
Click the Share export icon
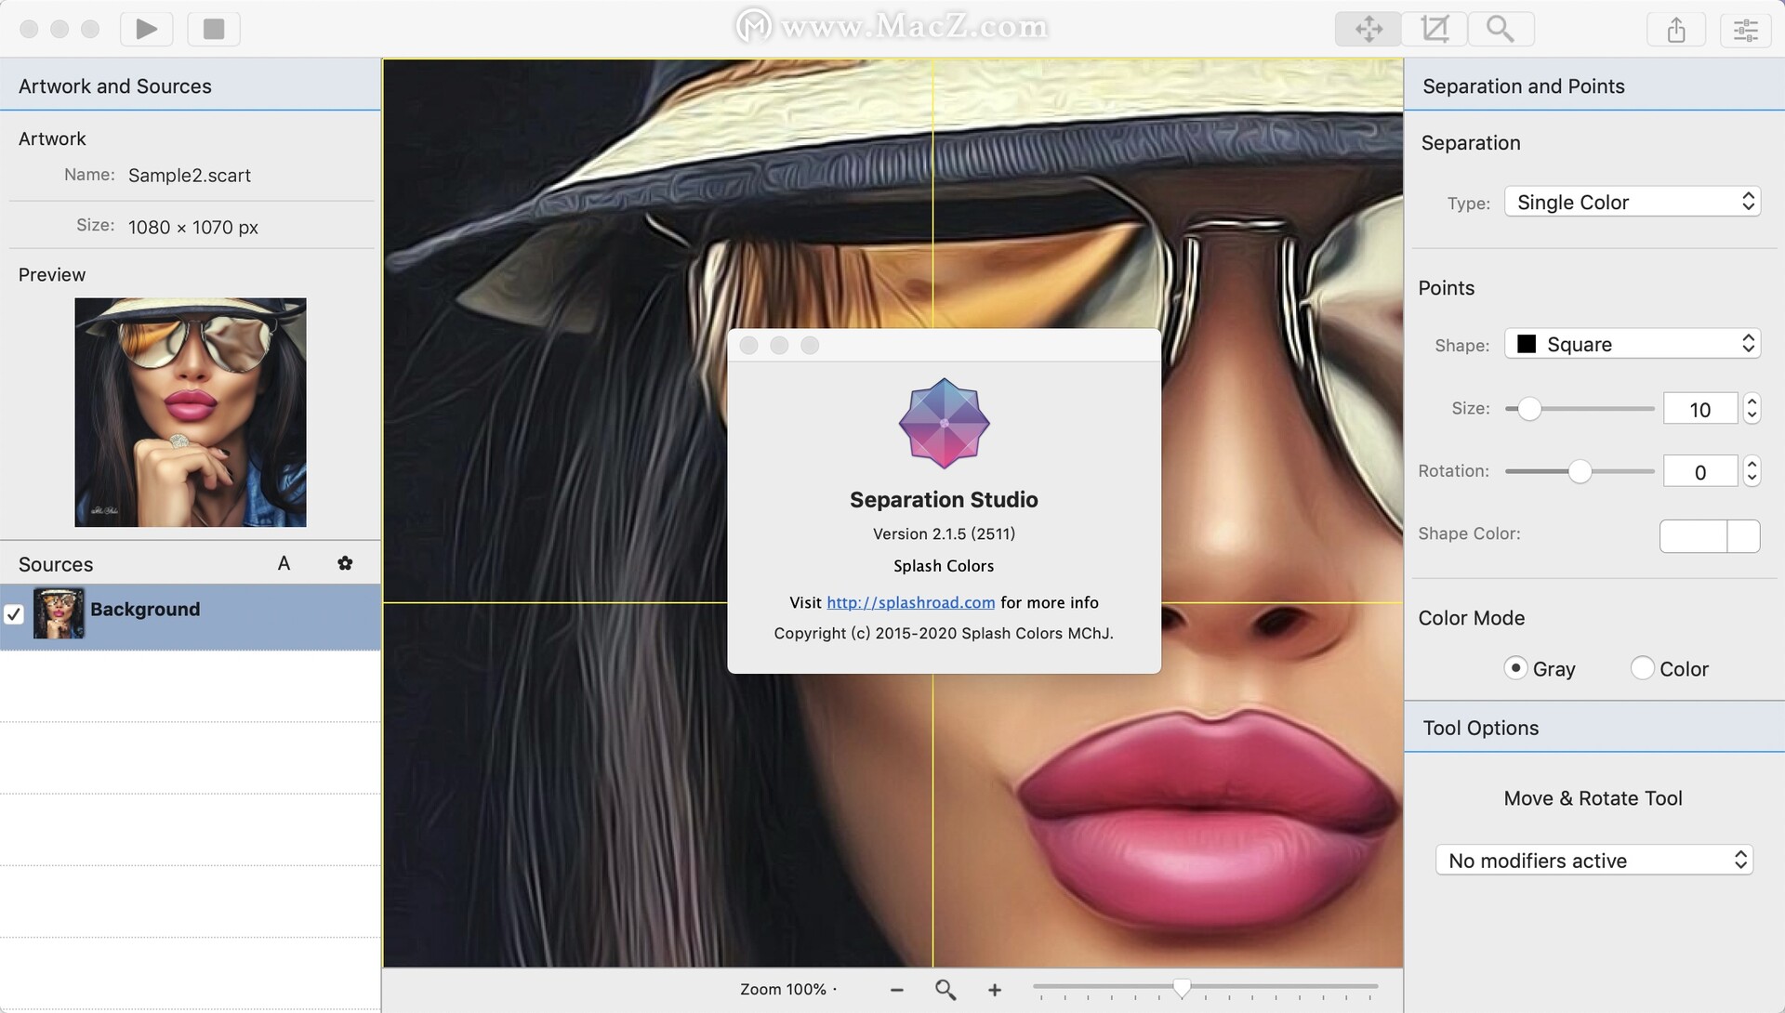[x=1675, y=30]
